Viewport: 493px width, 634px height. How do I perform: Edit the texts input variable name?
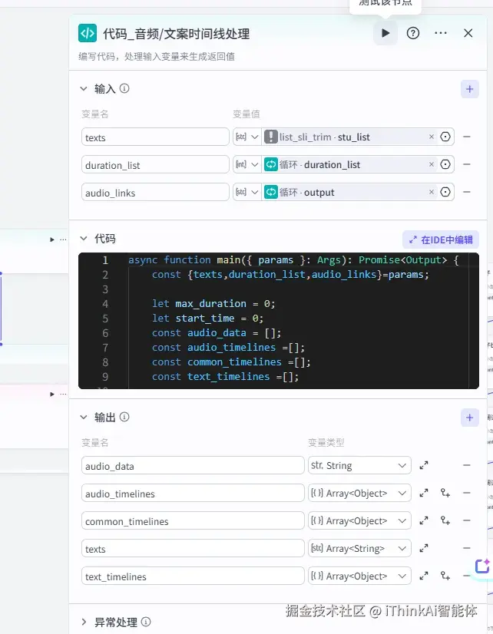coord(155,137)
